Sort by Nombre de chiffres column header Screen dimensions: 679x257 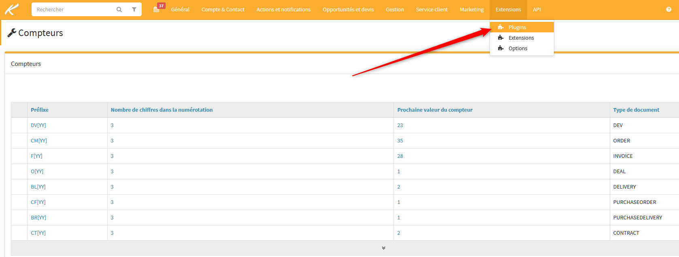coord(162,110)
